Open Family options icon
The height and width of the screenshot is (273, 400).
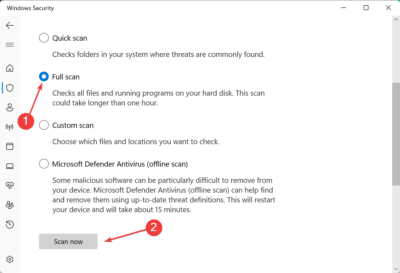(10, 205)
